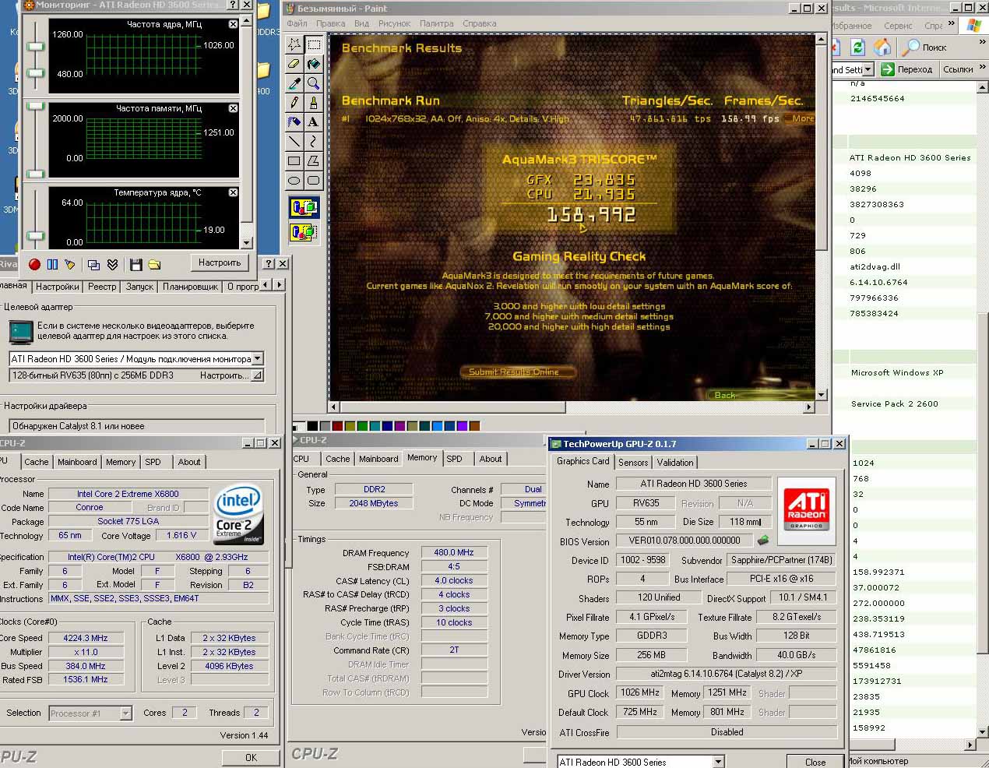This screenshot has height=768, width=989.
Task: Select the Pencil tool in Paint
Action: pos(294,103)
